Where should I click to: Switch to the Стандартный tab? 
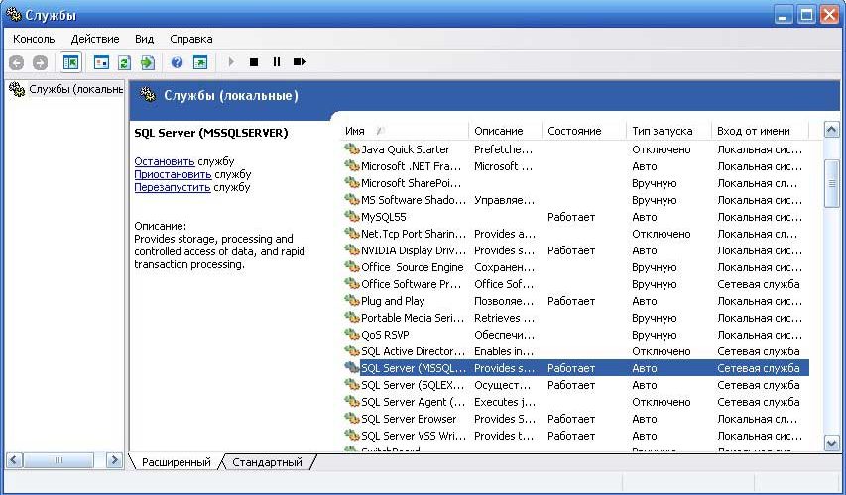click(x=267, y=462)
